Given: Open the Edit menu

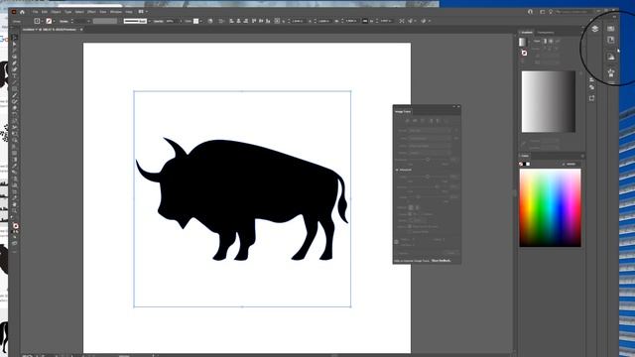Looking at the screenshot, I should 45,12.
